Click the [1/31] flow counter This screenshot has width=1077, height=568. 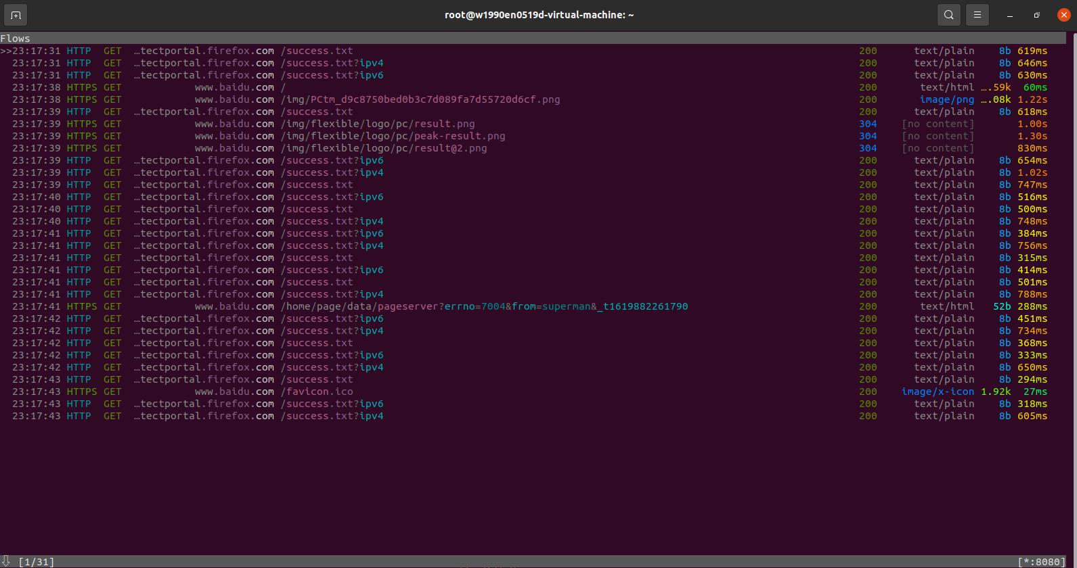tap(37, 562)
